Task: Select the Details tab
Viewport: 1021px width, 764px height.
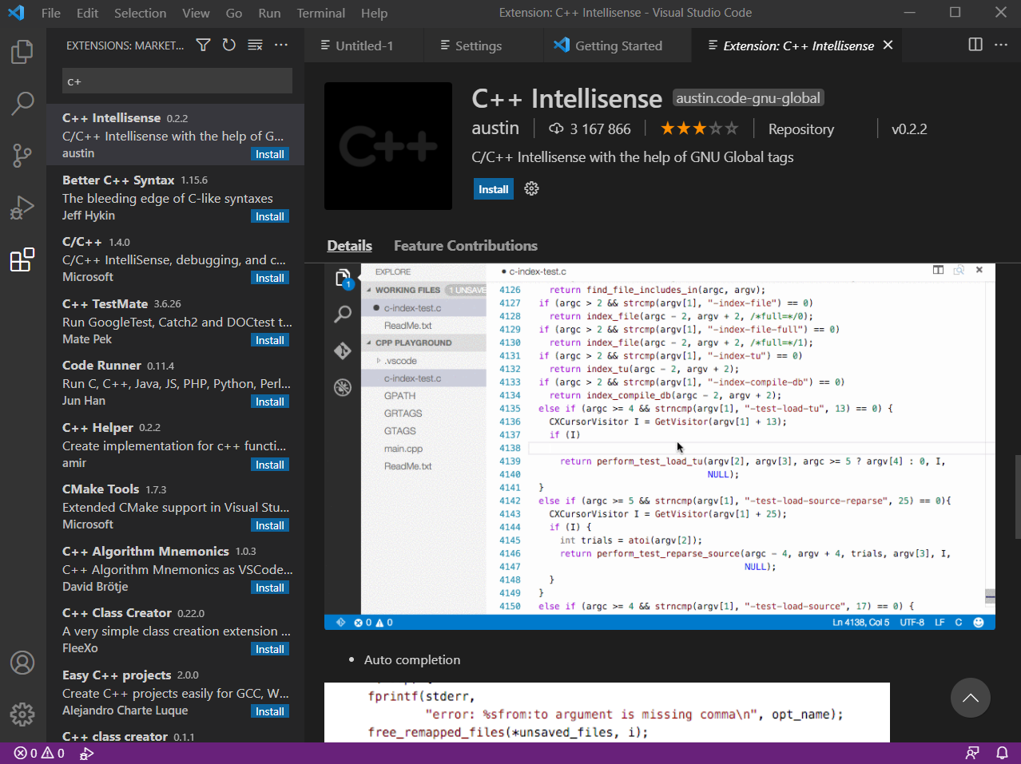Action: [349, 246]
